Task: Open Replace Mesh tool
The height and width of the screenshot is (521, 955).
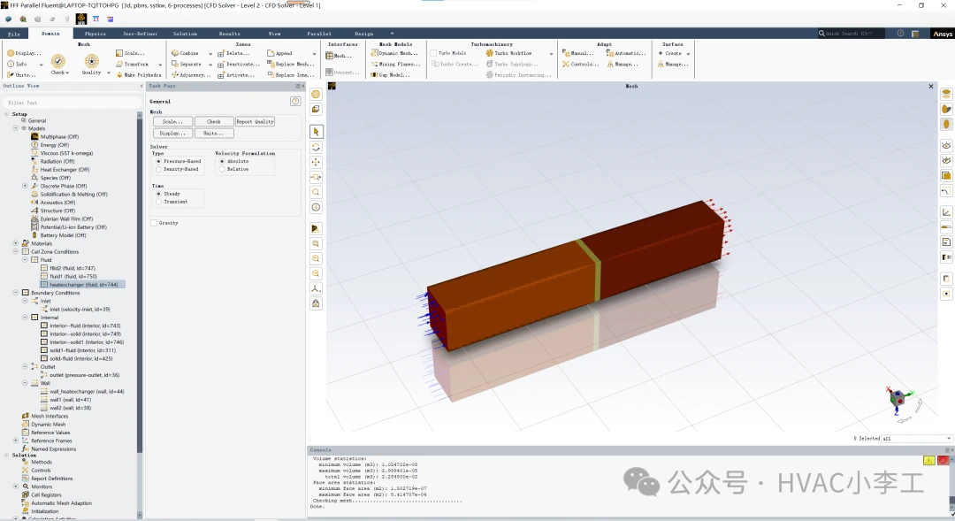Action: pyautogui.click(x=291, y=64)
